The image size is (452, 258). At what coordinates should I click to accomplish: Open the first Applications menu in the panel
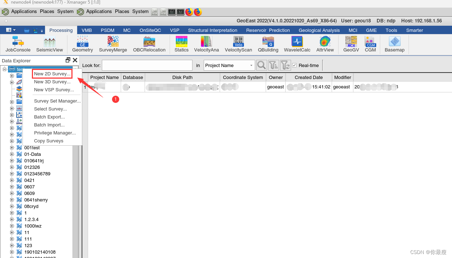(24, 11)
